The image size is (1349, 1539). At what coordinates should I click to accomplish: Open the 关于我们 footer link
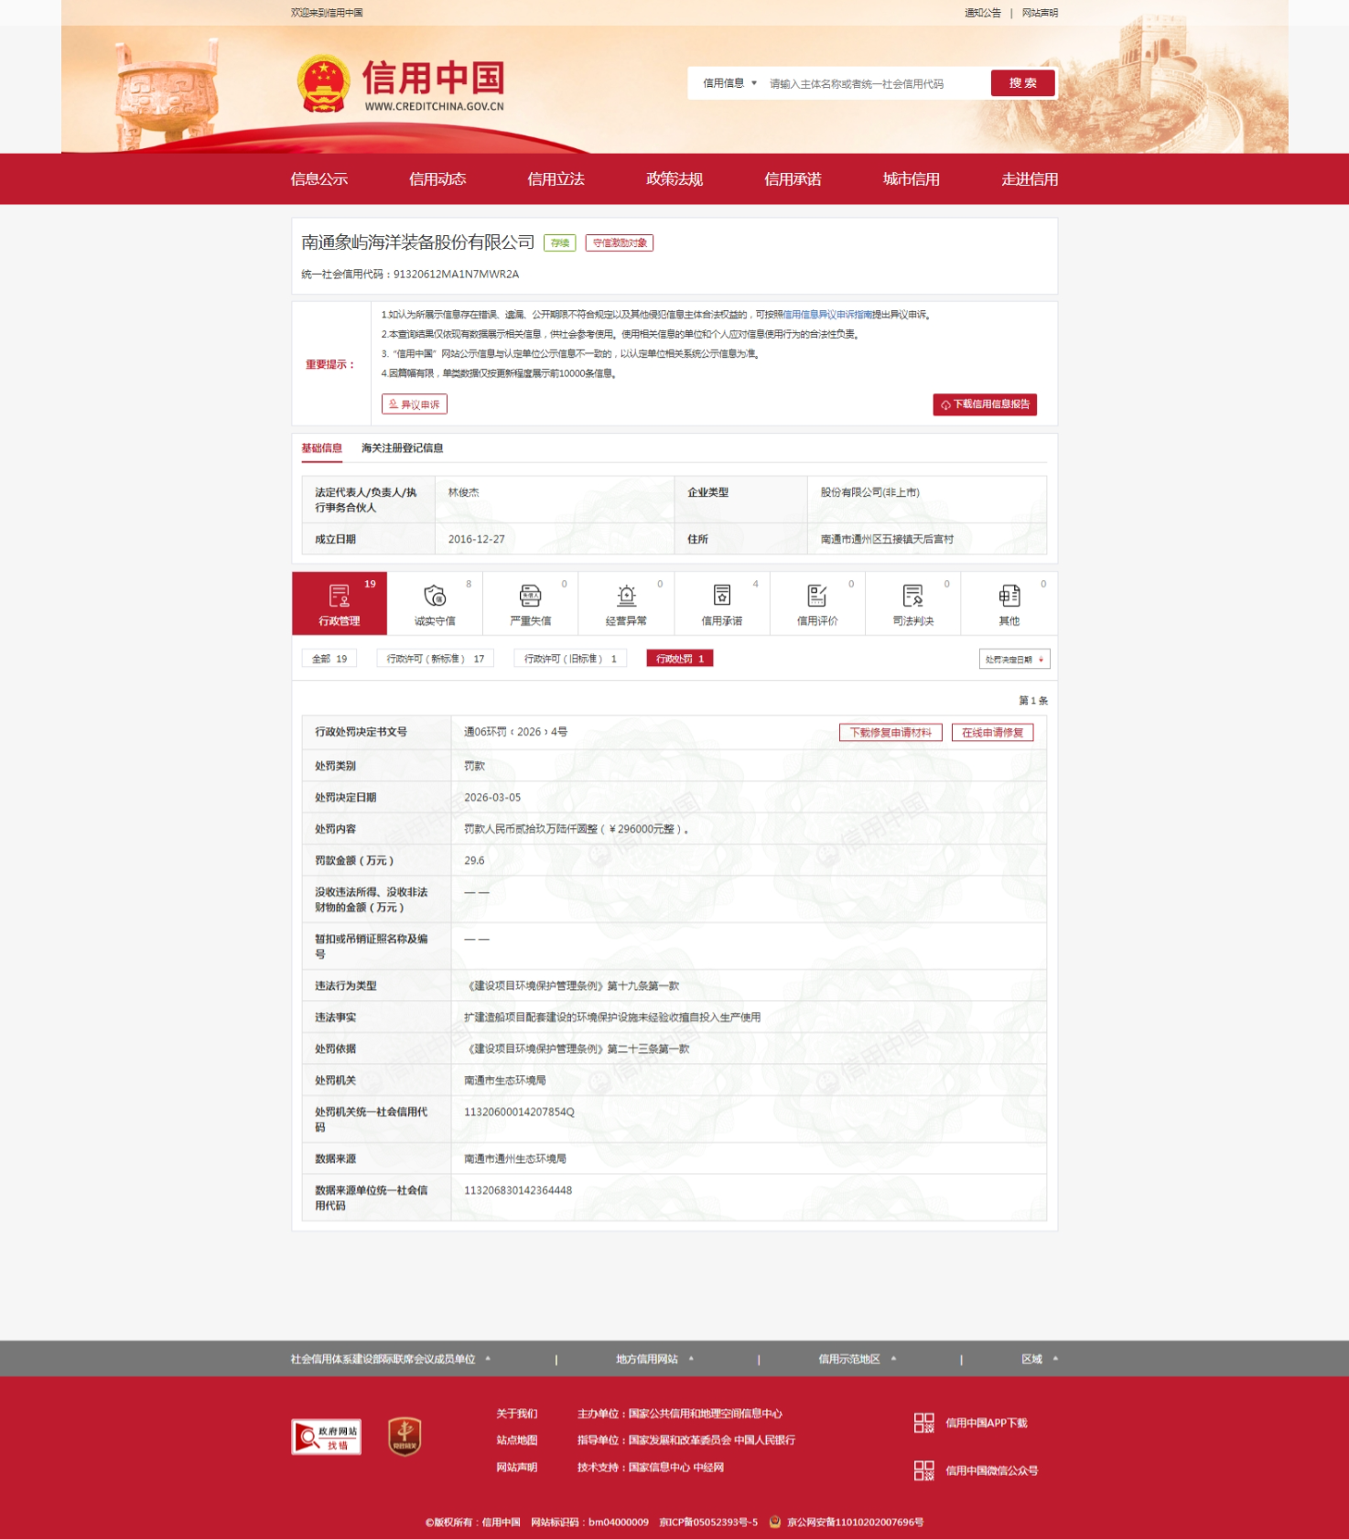tap(517, 1414)
